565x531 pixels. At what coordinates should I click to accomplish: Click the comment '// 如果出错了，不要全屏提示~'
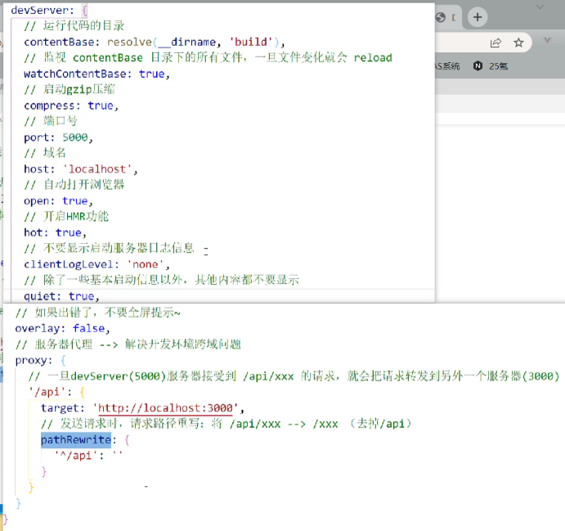click(97, 313)
